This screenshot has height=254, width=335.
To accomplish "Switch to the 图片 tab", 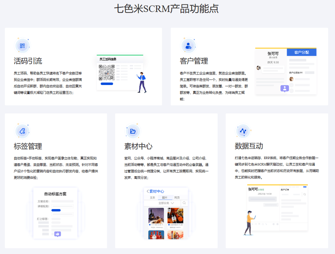I will coord(165,198).
